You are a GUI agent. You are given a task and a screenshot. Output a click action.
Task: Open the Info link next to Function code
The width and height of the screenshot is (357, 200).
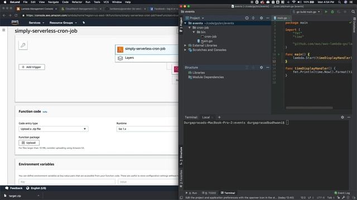(x=45, y=112)
